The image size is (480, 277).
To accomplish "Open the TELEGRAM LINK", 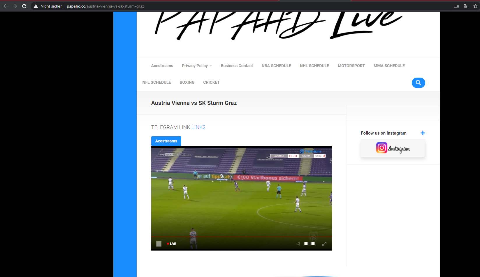I will click(x=170, y=127).
